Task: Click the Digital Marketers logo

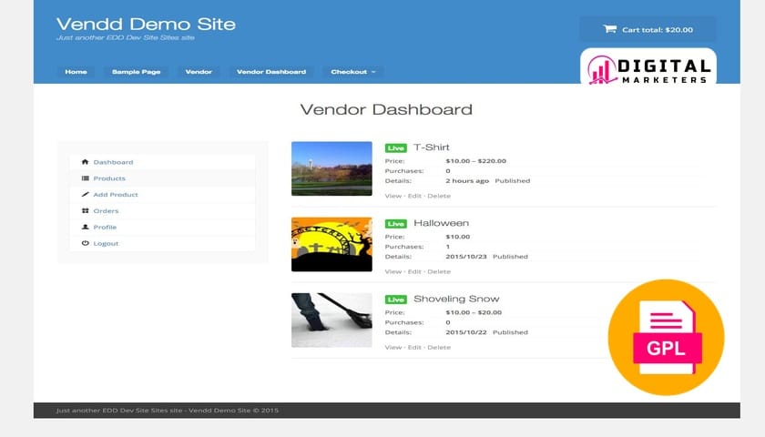Action: click(648, 69)
